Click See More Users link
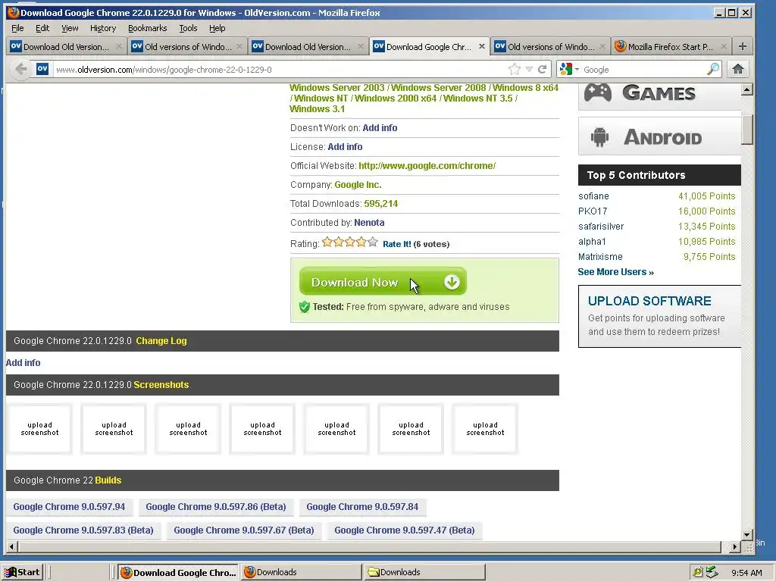776x582 pixels. (615, 272)
